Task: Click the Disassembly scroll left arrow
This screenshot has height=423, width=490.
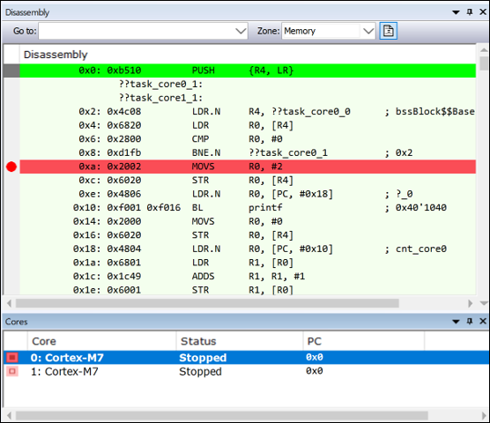Action: click(x=10, y=303)
